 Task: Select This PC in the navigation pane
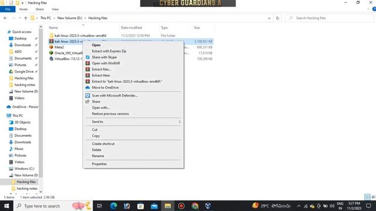(18, 115)
